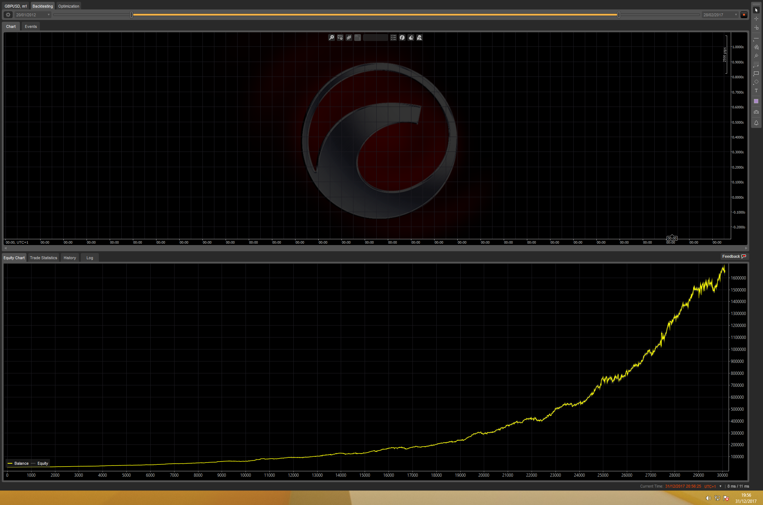763x505 pixels.
Task: Switch to the GBPUSD, m1 tab
Action: (16, 6)
